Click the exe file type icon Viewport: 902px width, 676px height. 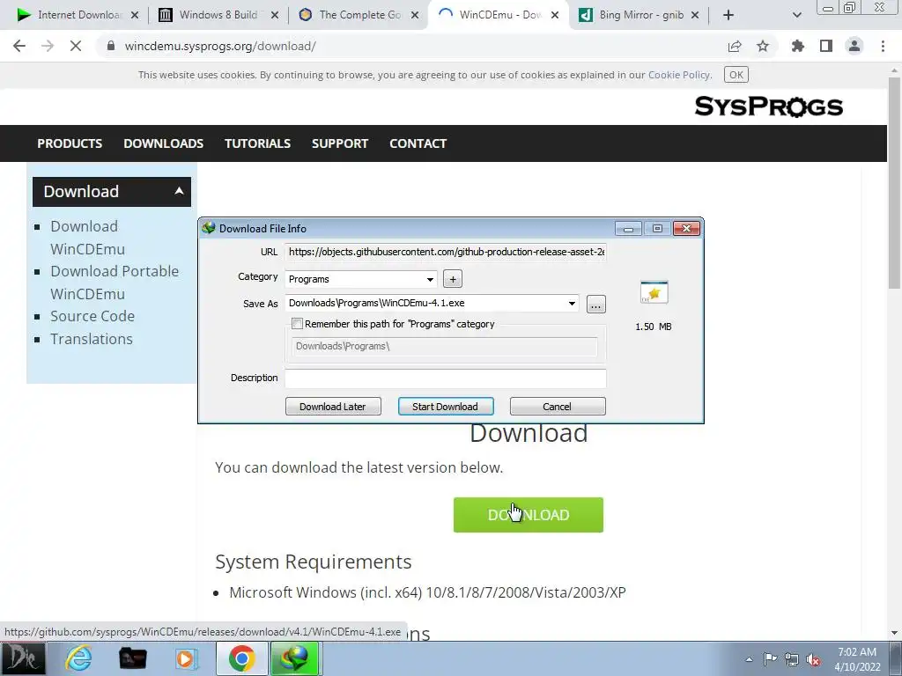[x=654, y=292]
